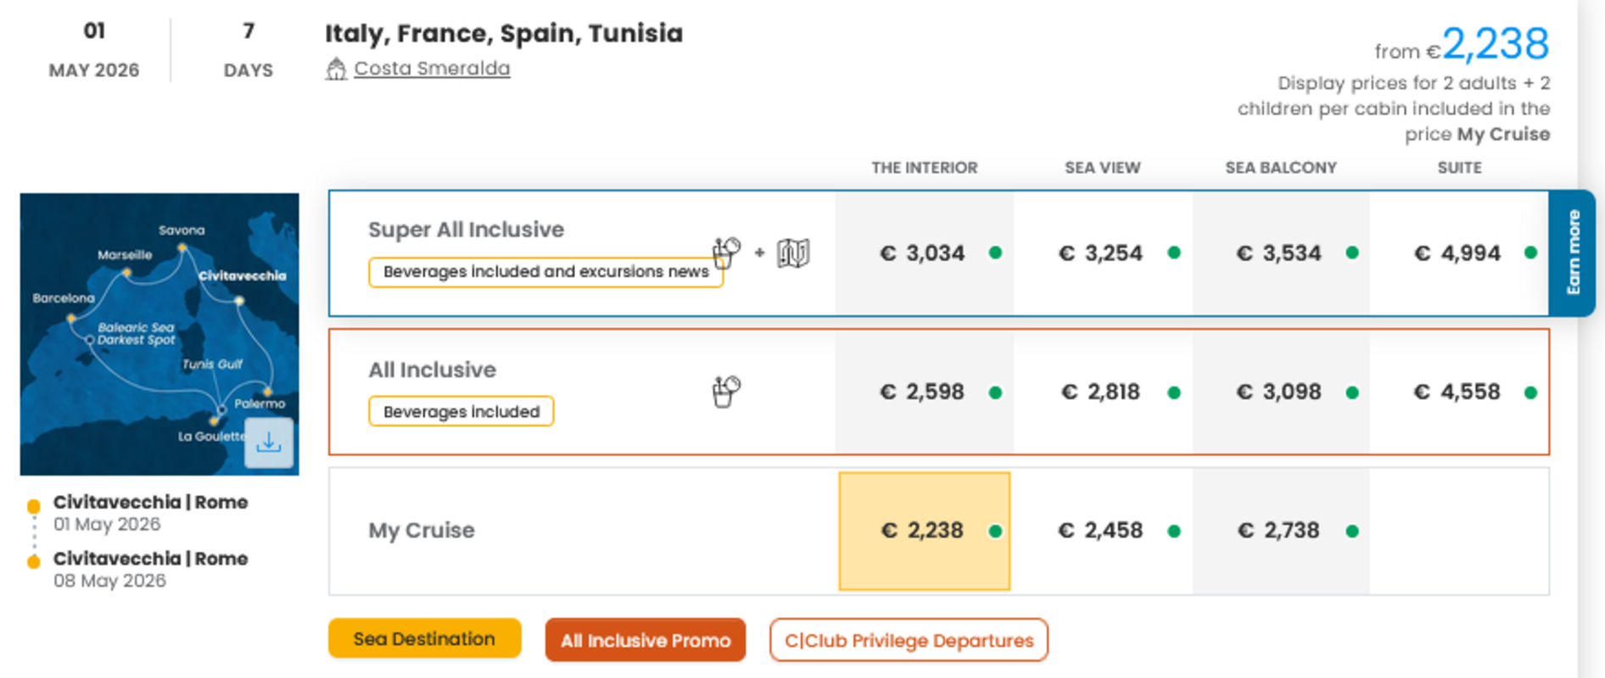Select My Cruise sea view €2,458

tap(1101, 531)
